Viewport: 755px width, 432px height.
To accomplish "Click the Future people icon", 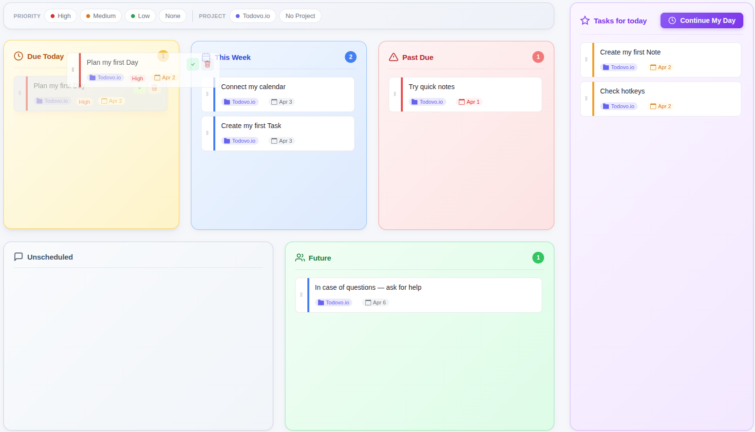I will (x=300, y=258).
